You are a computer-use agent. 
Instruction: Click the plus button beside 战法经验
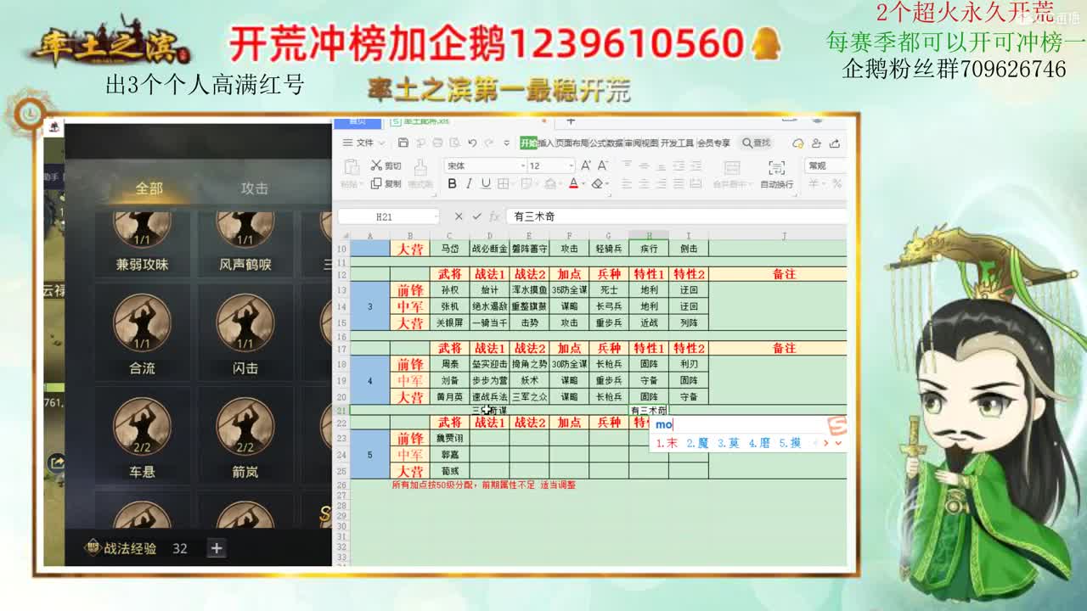point(217,548)
